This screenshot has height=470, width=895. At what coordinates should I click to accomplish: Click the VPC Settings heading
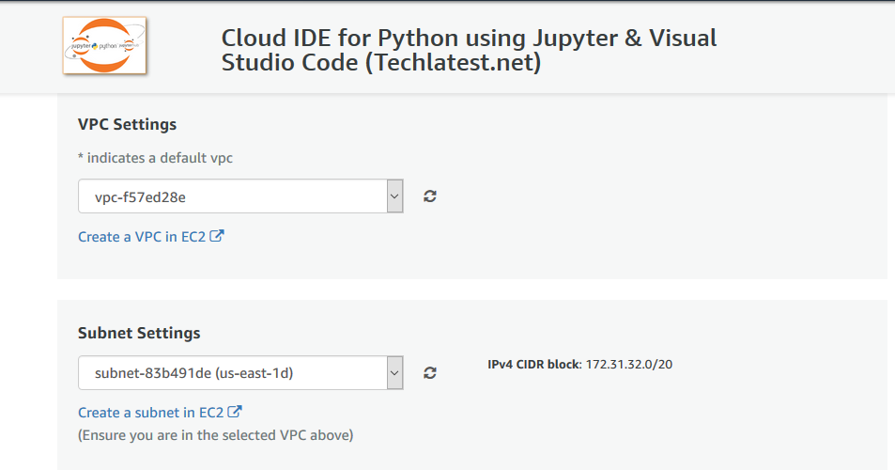tap(128, 124)
